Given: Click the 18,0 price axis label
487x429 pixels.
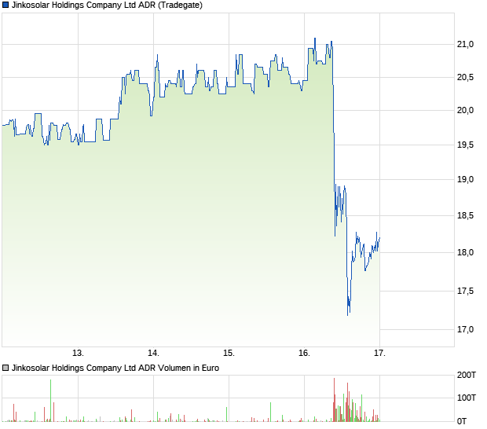Looking at the screenshot, I should pyautogui.click(x=465, y=252).
